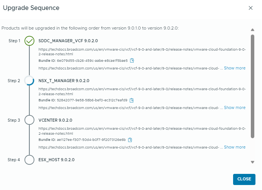Click the vertical scrollbar thumb
Viewport: 262px width, 190px height.
(x=253, y=86)
